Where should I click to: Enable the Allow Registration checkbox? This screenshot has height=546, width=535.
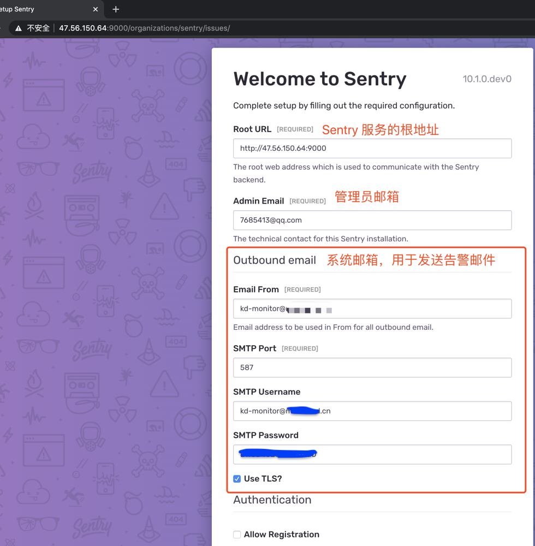[x=237, y=535]
